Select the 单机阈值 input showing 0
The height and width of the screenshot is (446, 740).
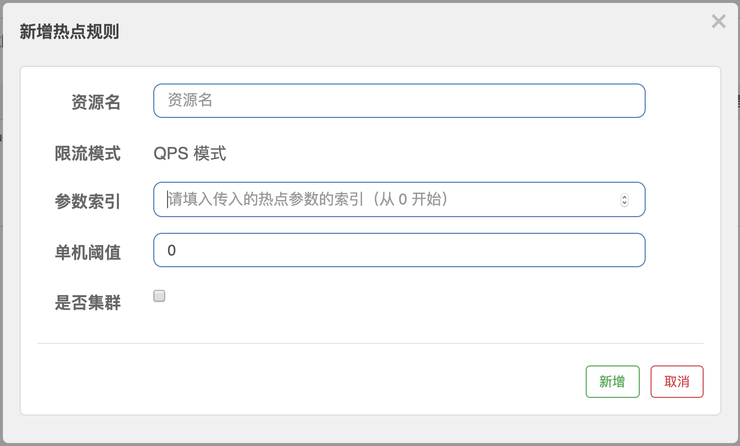399,250
